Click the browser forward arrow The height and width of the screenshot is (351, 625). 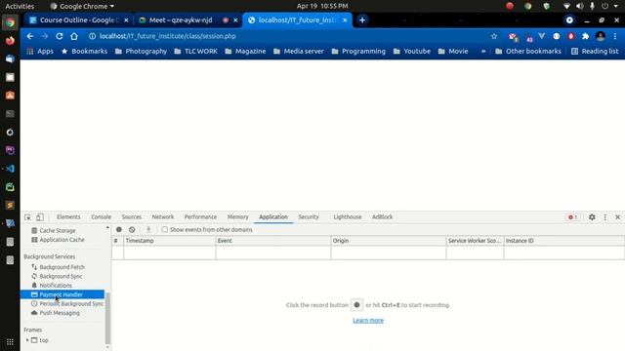[45, 36]
